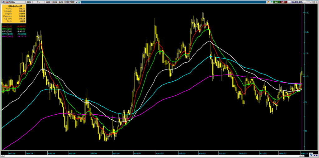The width and height of the screenshot is (319, 158).
Task: Open the GUN period selector
Action: [x=29, y=2]
